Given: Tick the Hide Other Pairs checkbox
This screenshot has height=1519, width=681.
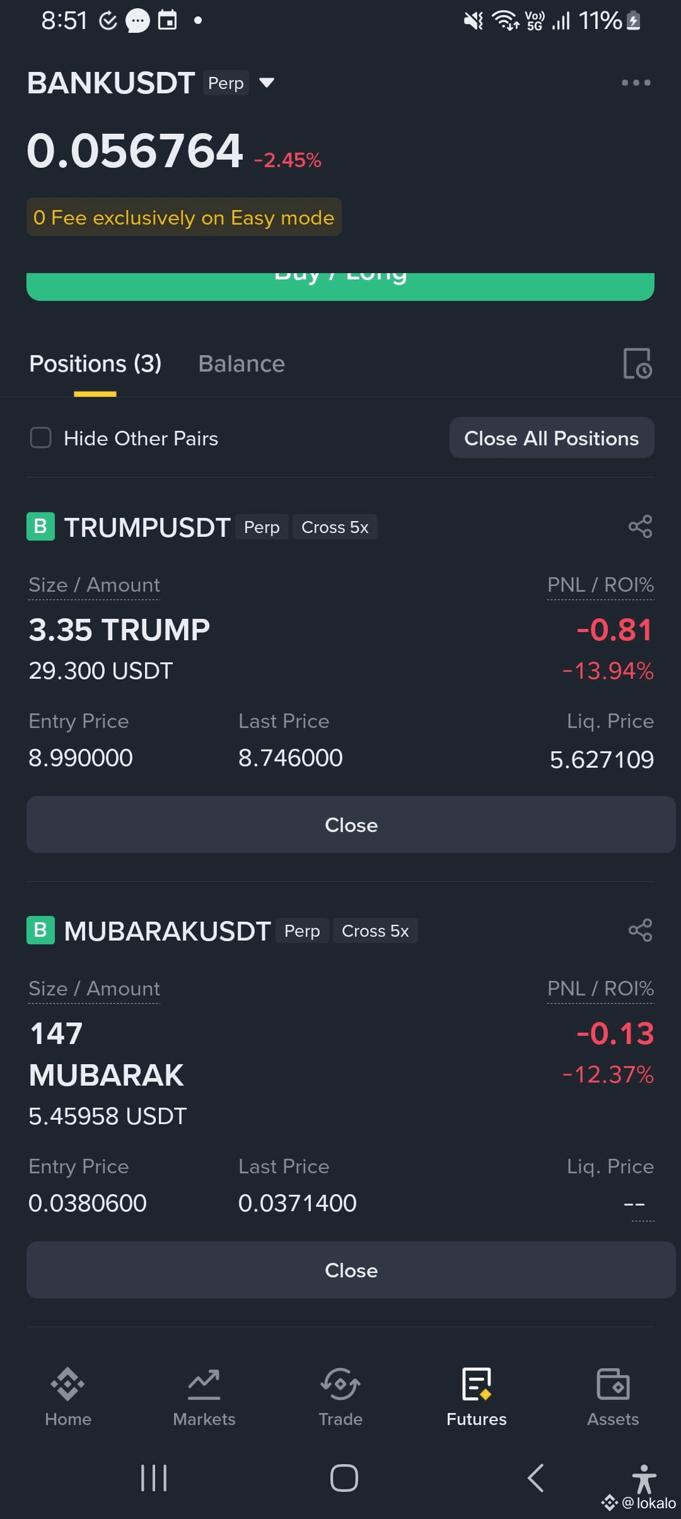Looking at the screenshot, I should click(41, 438).
